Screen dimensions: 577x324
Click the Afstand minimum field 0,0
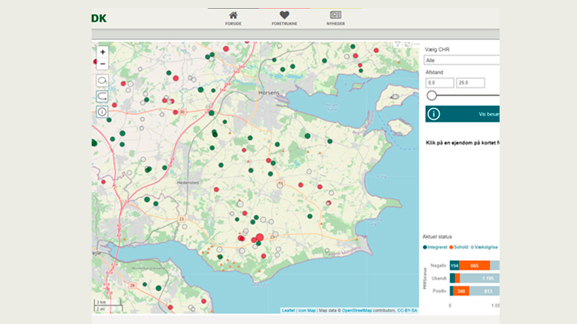tap(440, 83)
